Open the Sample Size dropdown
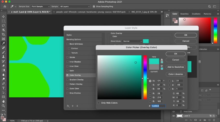Image resolution: width=220 pixels, height=122 pixels. coord(41,6)
